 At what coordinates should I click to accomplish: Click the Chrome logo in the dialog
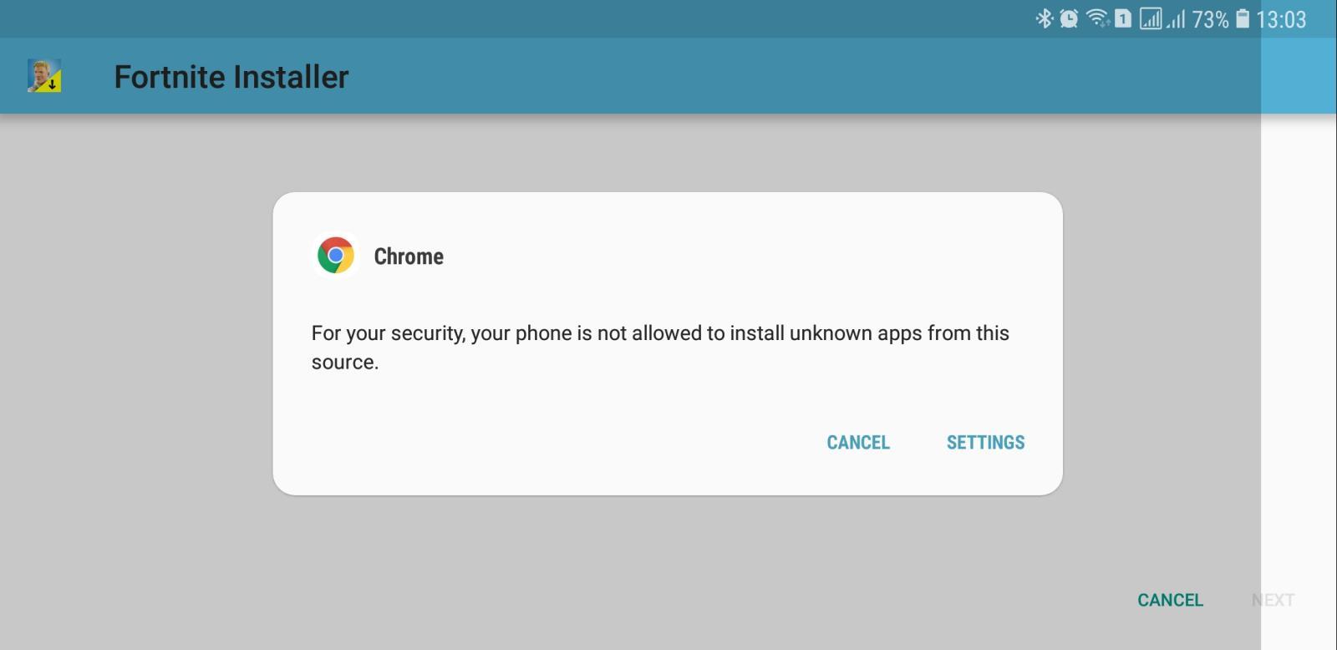click(x=336, y=256)
